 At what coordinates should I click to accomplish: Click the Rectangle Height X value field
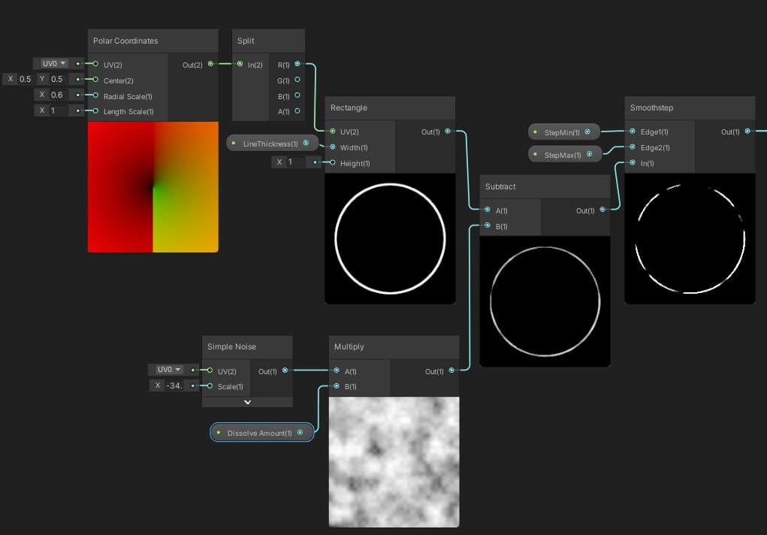pyautogui.click(x=295, y=162)
